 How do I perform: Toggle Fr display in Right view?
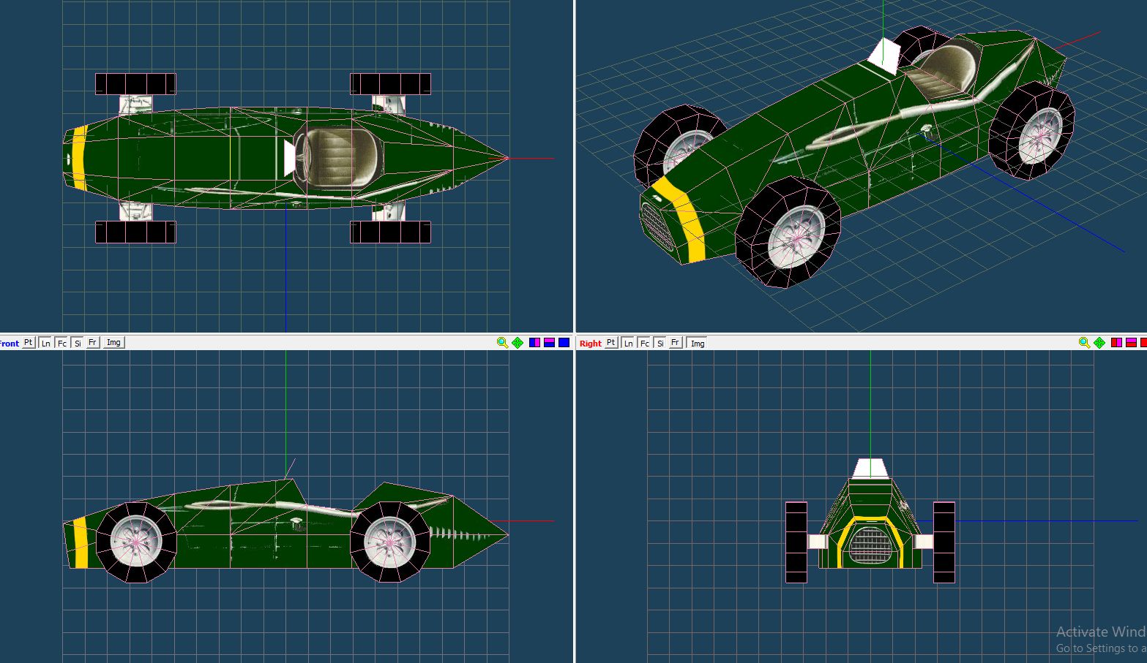coord(675,342)
